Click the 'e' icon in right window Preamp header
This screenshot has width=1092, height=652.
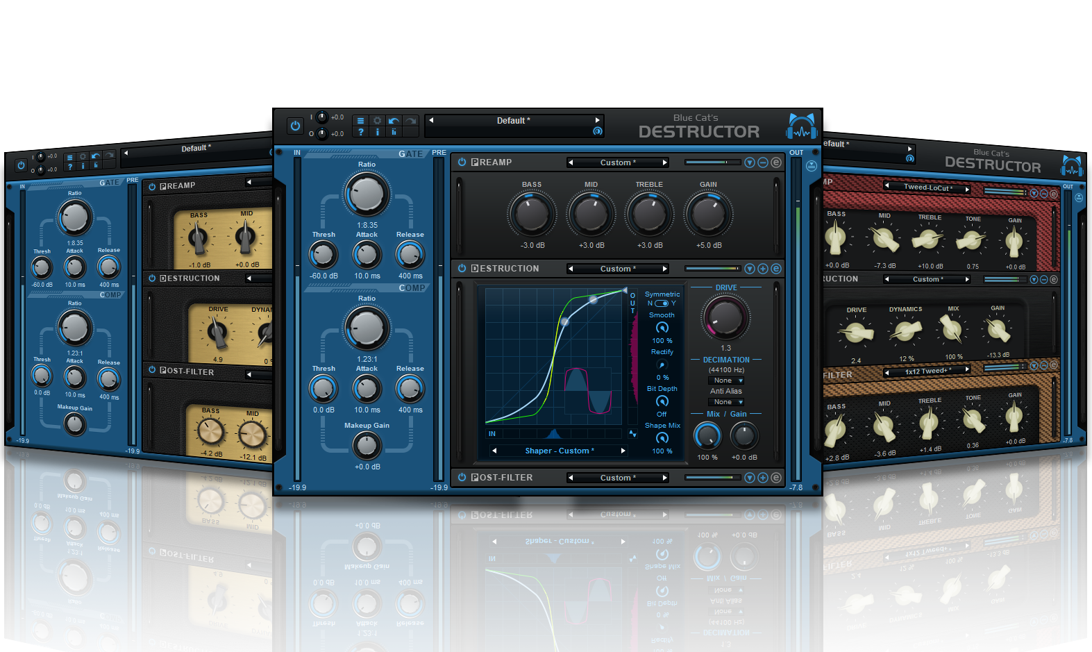[1053, 194]
